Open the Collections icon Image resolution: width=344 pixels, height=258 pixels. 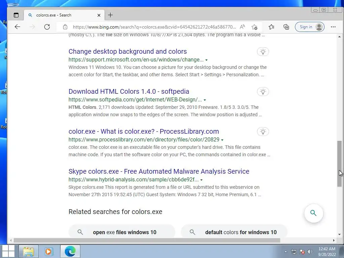coord(286,27)
